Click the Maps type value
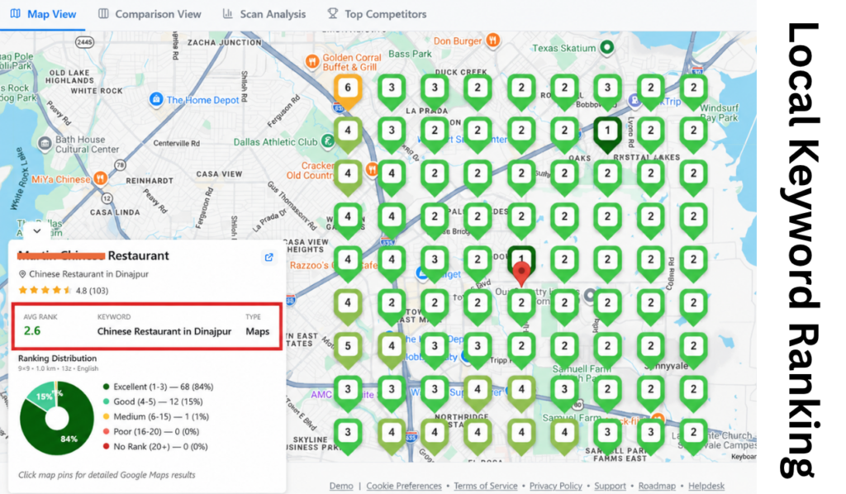This screenshot has height=494, width=846. tap(258, 331)
